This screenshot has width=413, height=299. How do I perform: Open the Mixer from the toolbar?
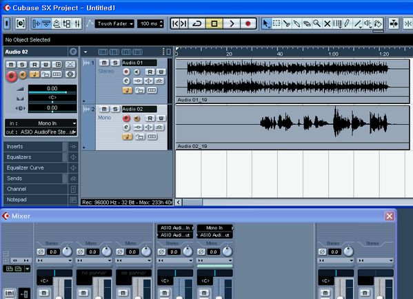[x=77, y=23]
